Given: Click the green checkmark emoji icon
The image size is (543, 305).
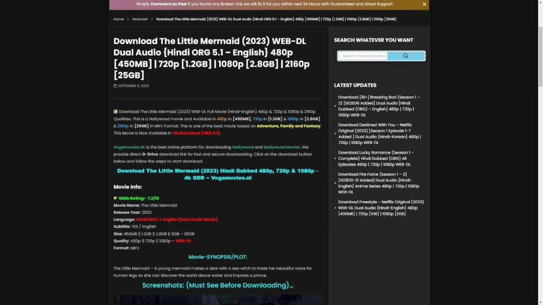Looking at the screenshot, I should (x=116, y=112).
